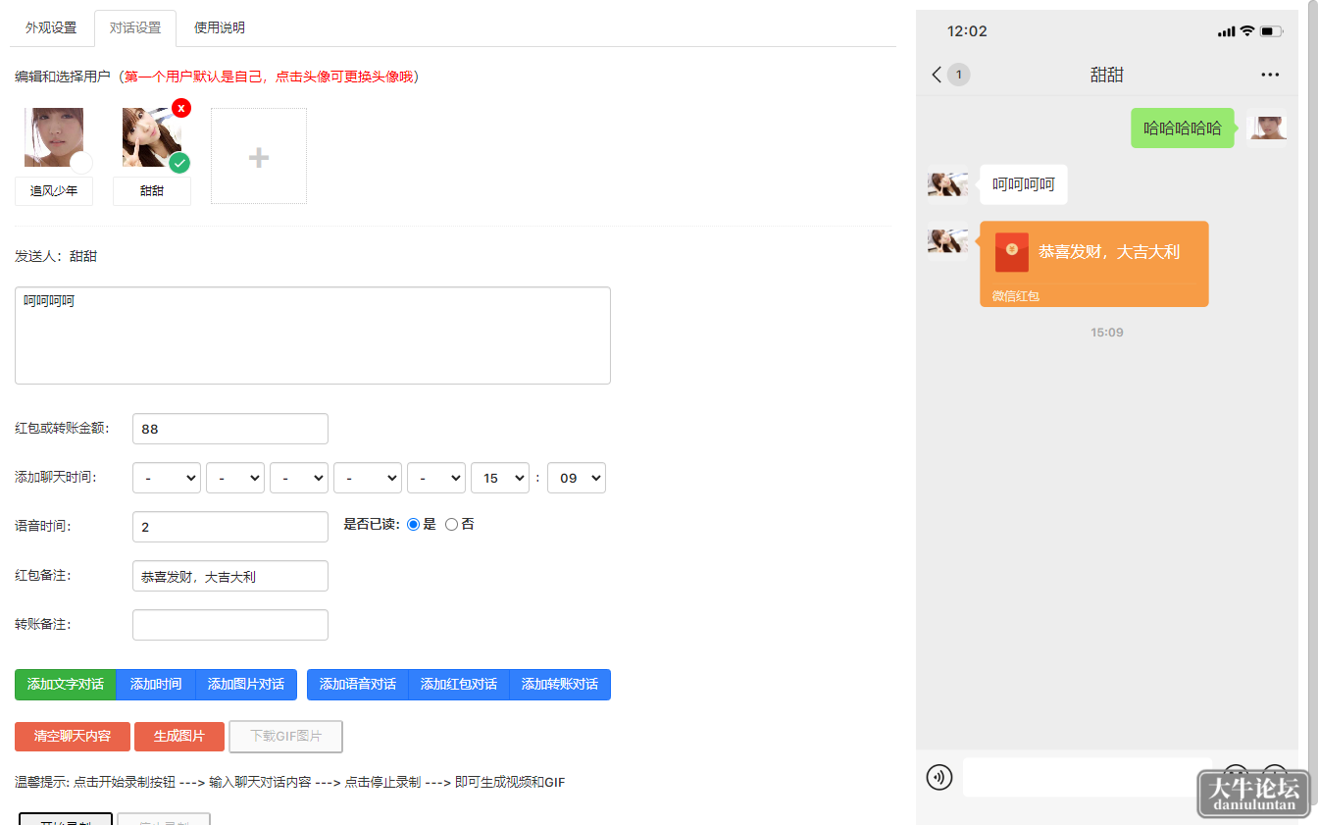Delete user 甜甜 with the red x
Screen dimensions: 1318x825
(x=181, y=108)
